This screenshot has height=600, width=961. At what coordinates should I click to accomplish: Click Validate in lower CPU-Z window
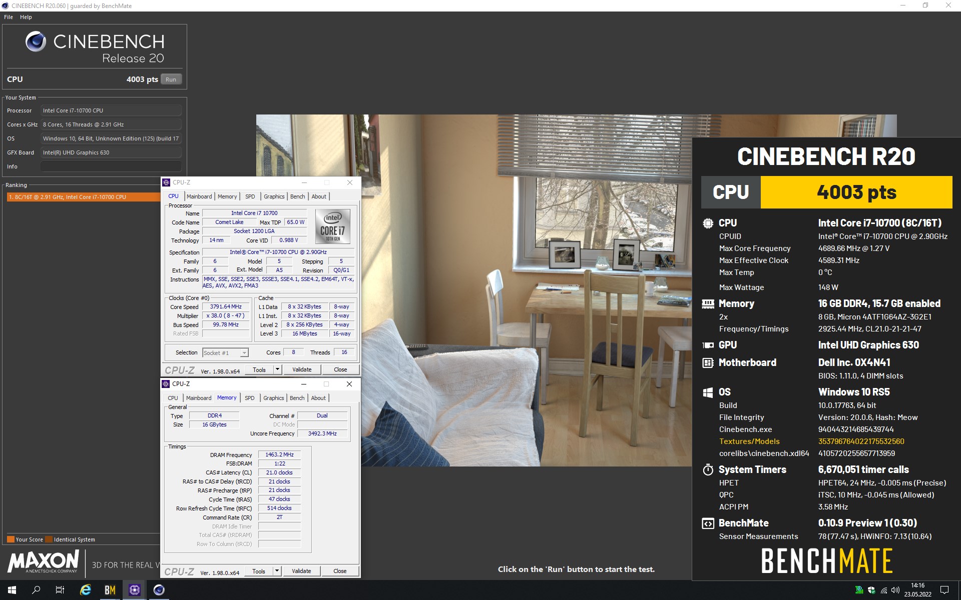click(x=301, y=571)
